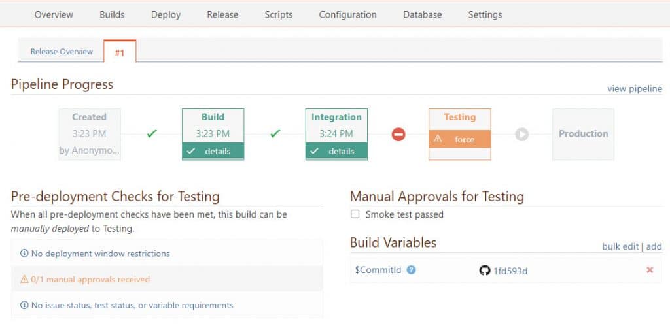Click the force button in Testing stage
670x328 pixels.
pos(460,139)
